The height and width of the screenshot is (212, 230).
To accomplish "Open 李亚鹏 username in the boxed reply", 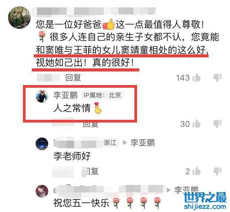I will coord(66,95).
